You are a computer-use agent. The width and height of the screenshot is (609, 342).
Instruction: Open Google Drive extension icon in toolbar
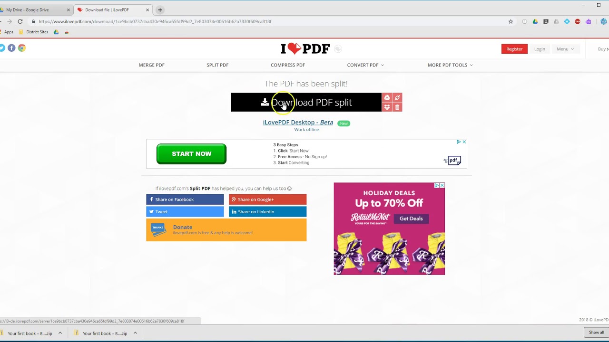point(535,21)
